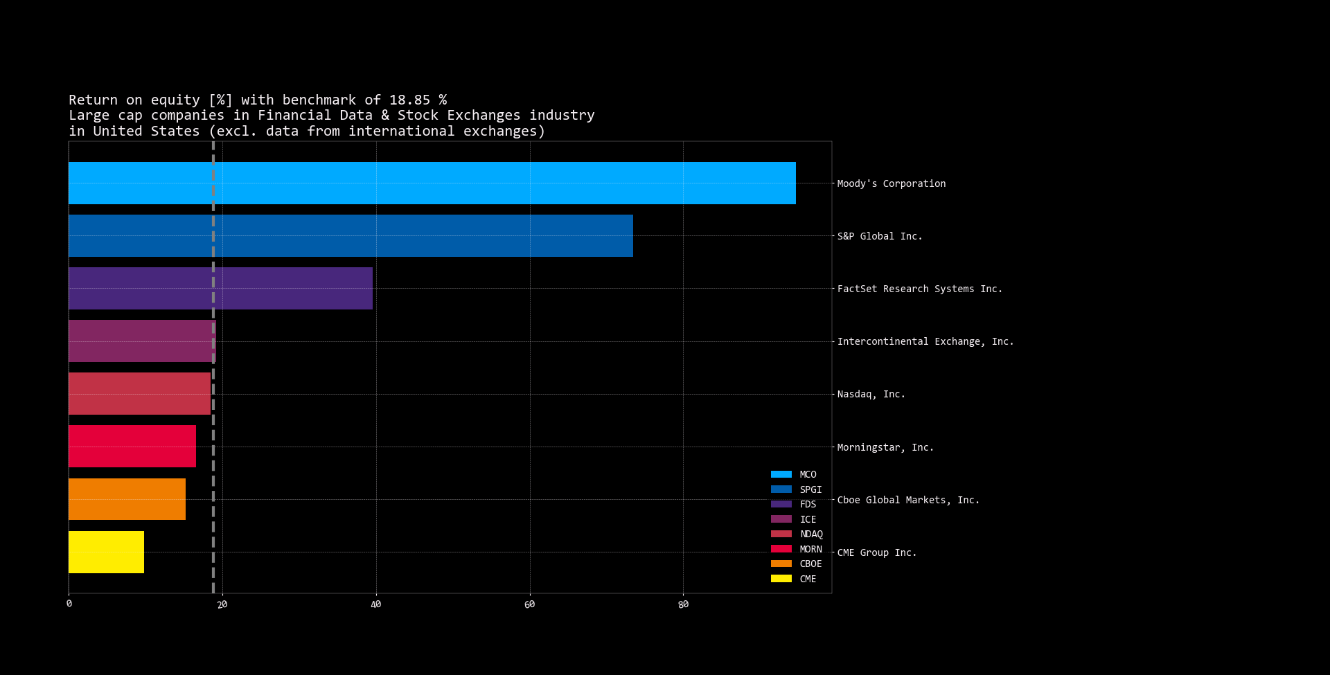
Task: Click the 'Nasdaq, Inc.' axis label
Action: 871,394
